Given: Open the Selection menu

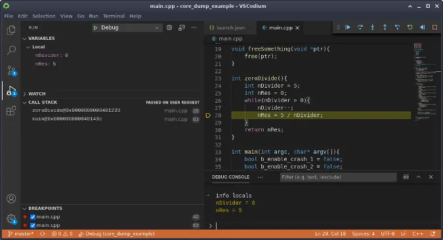Looking at the screenshot, I should 44,16.
